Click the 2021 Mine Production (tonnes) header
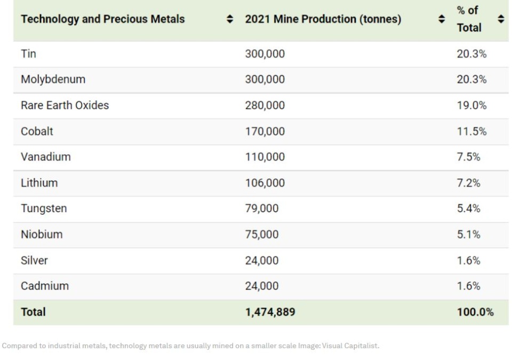 (323, 20)
